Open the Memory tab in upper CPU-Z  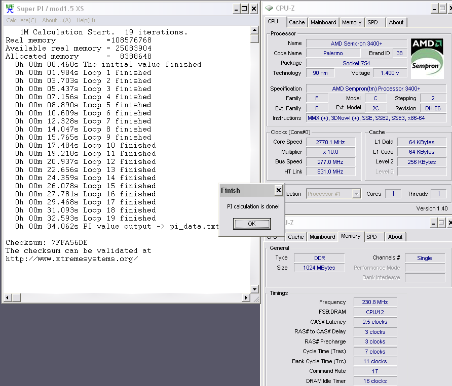tap(351, 22)
